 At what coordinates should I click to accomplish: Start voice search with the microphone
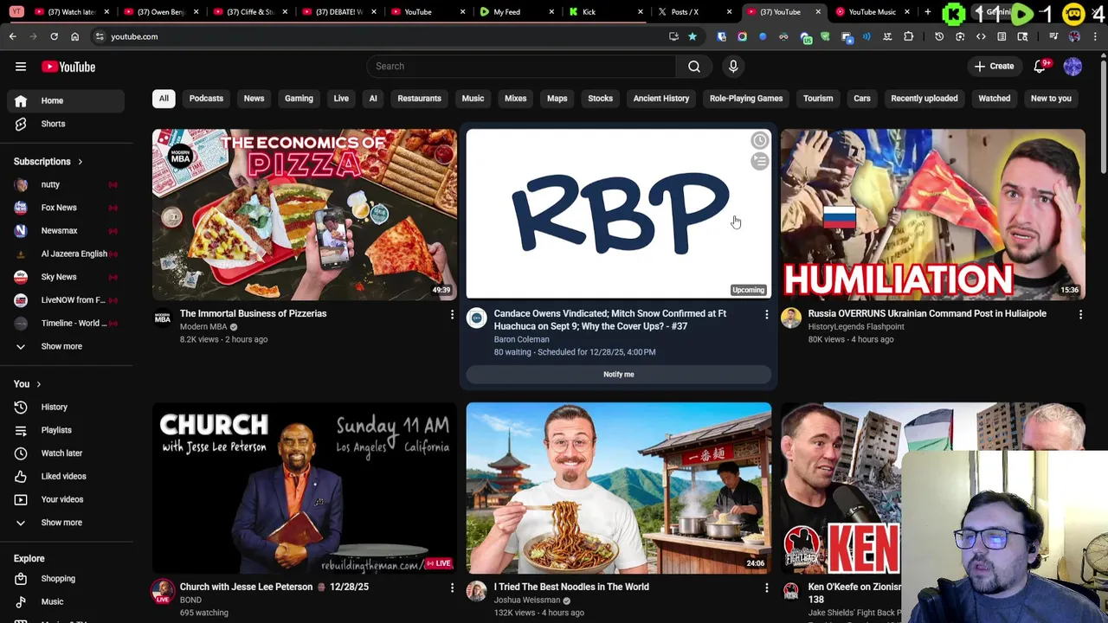tap(733, 67)
